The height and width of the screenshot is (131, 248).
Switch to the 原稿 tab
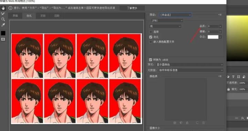pos(15,16)
